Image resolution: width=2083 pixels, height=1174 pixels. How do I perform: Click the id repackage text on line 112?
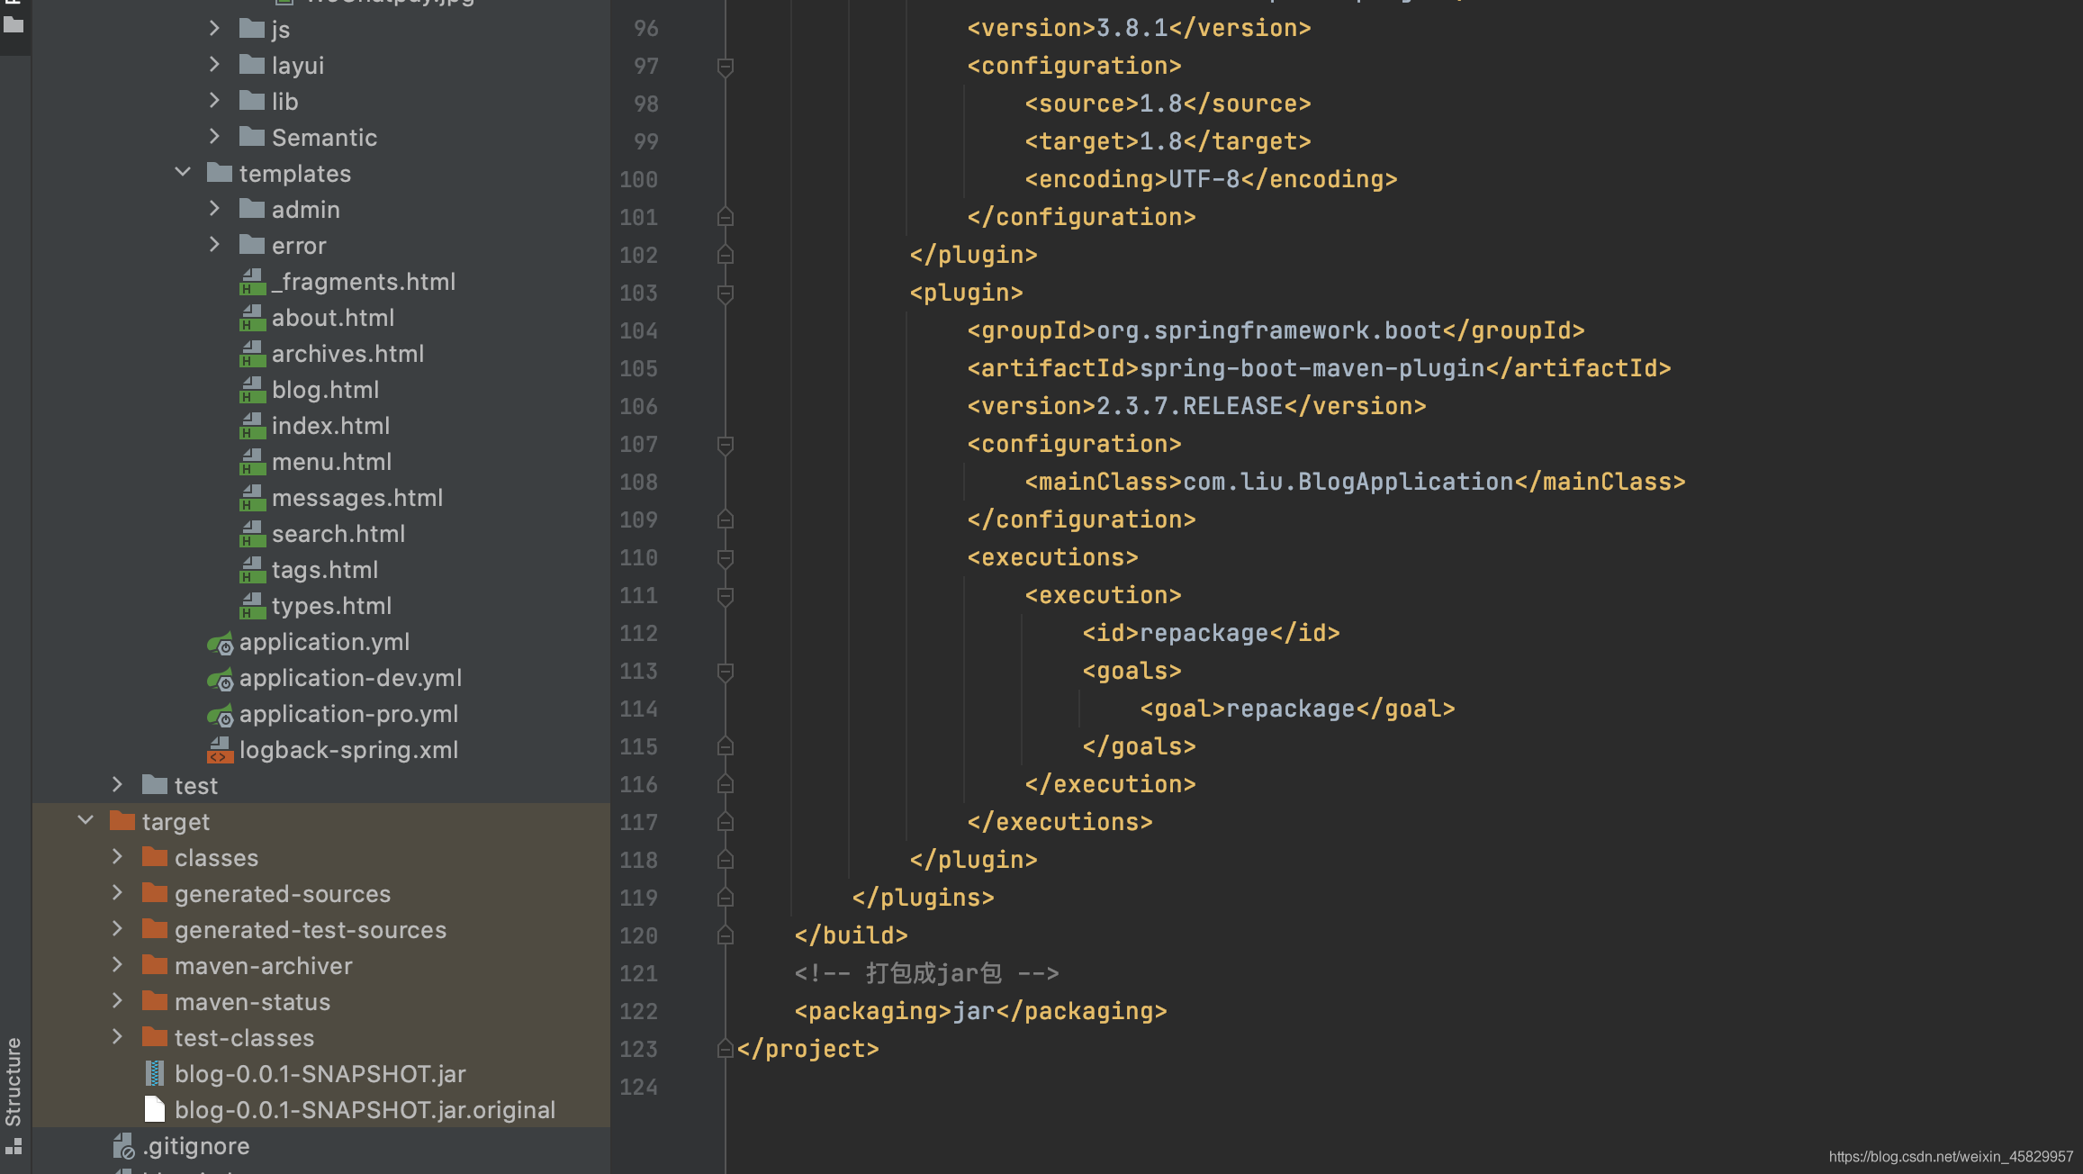1204,633
